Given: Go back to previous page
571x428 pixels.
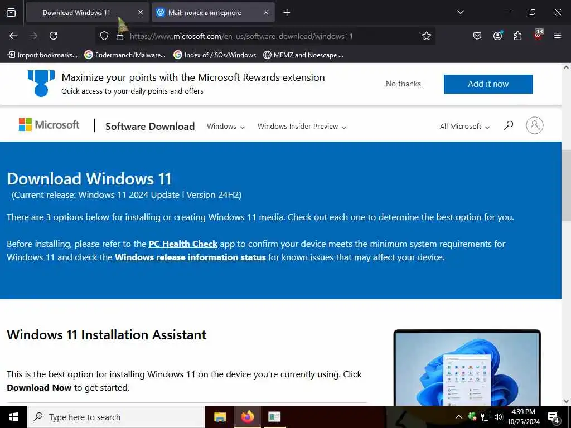Looking at the screenshot, I should 13,36.
